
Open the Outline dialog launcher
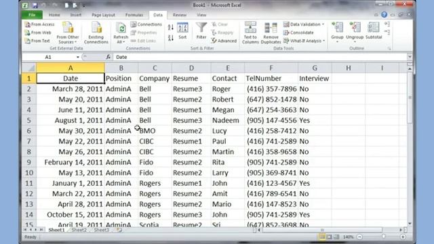coord(389,48)
